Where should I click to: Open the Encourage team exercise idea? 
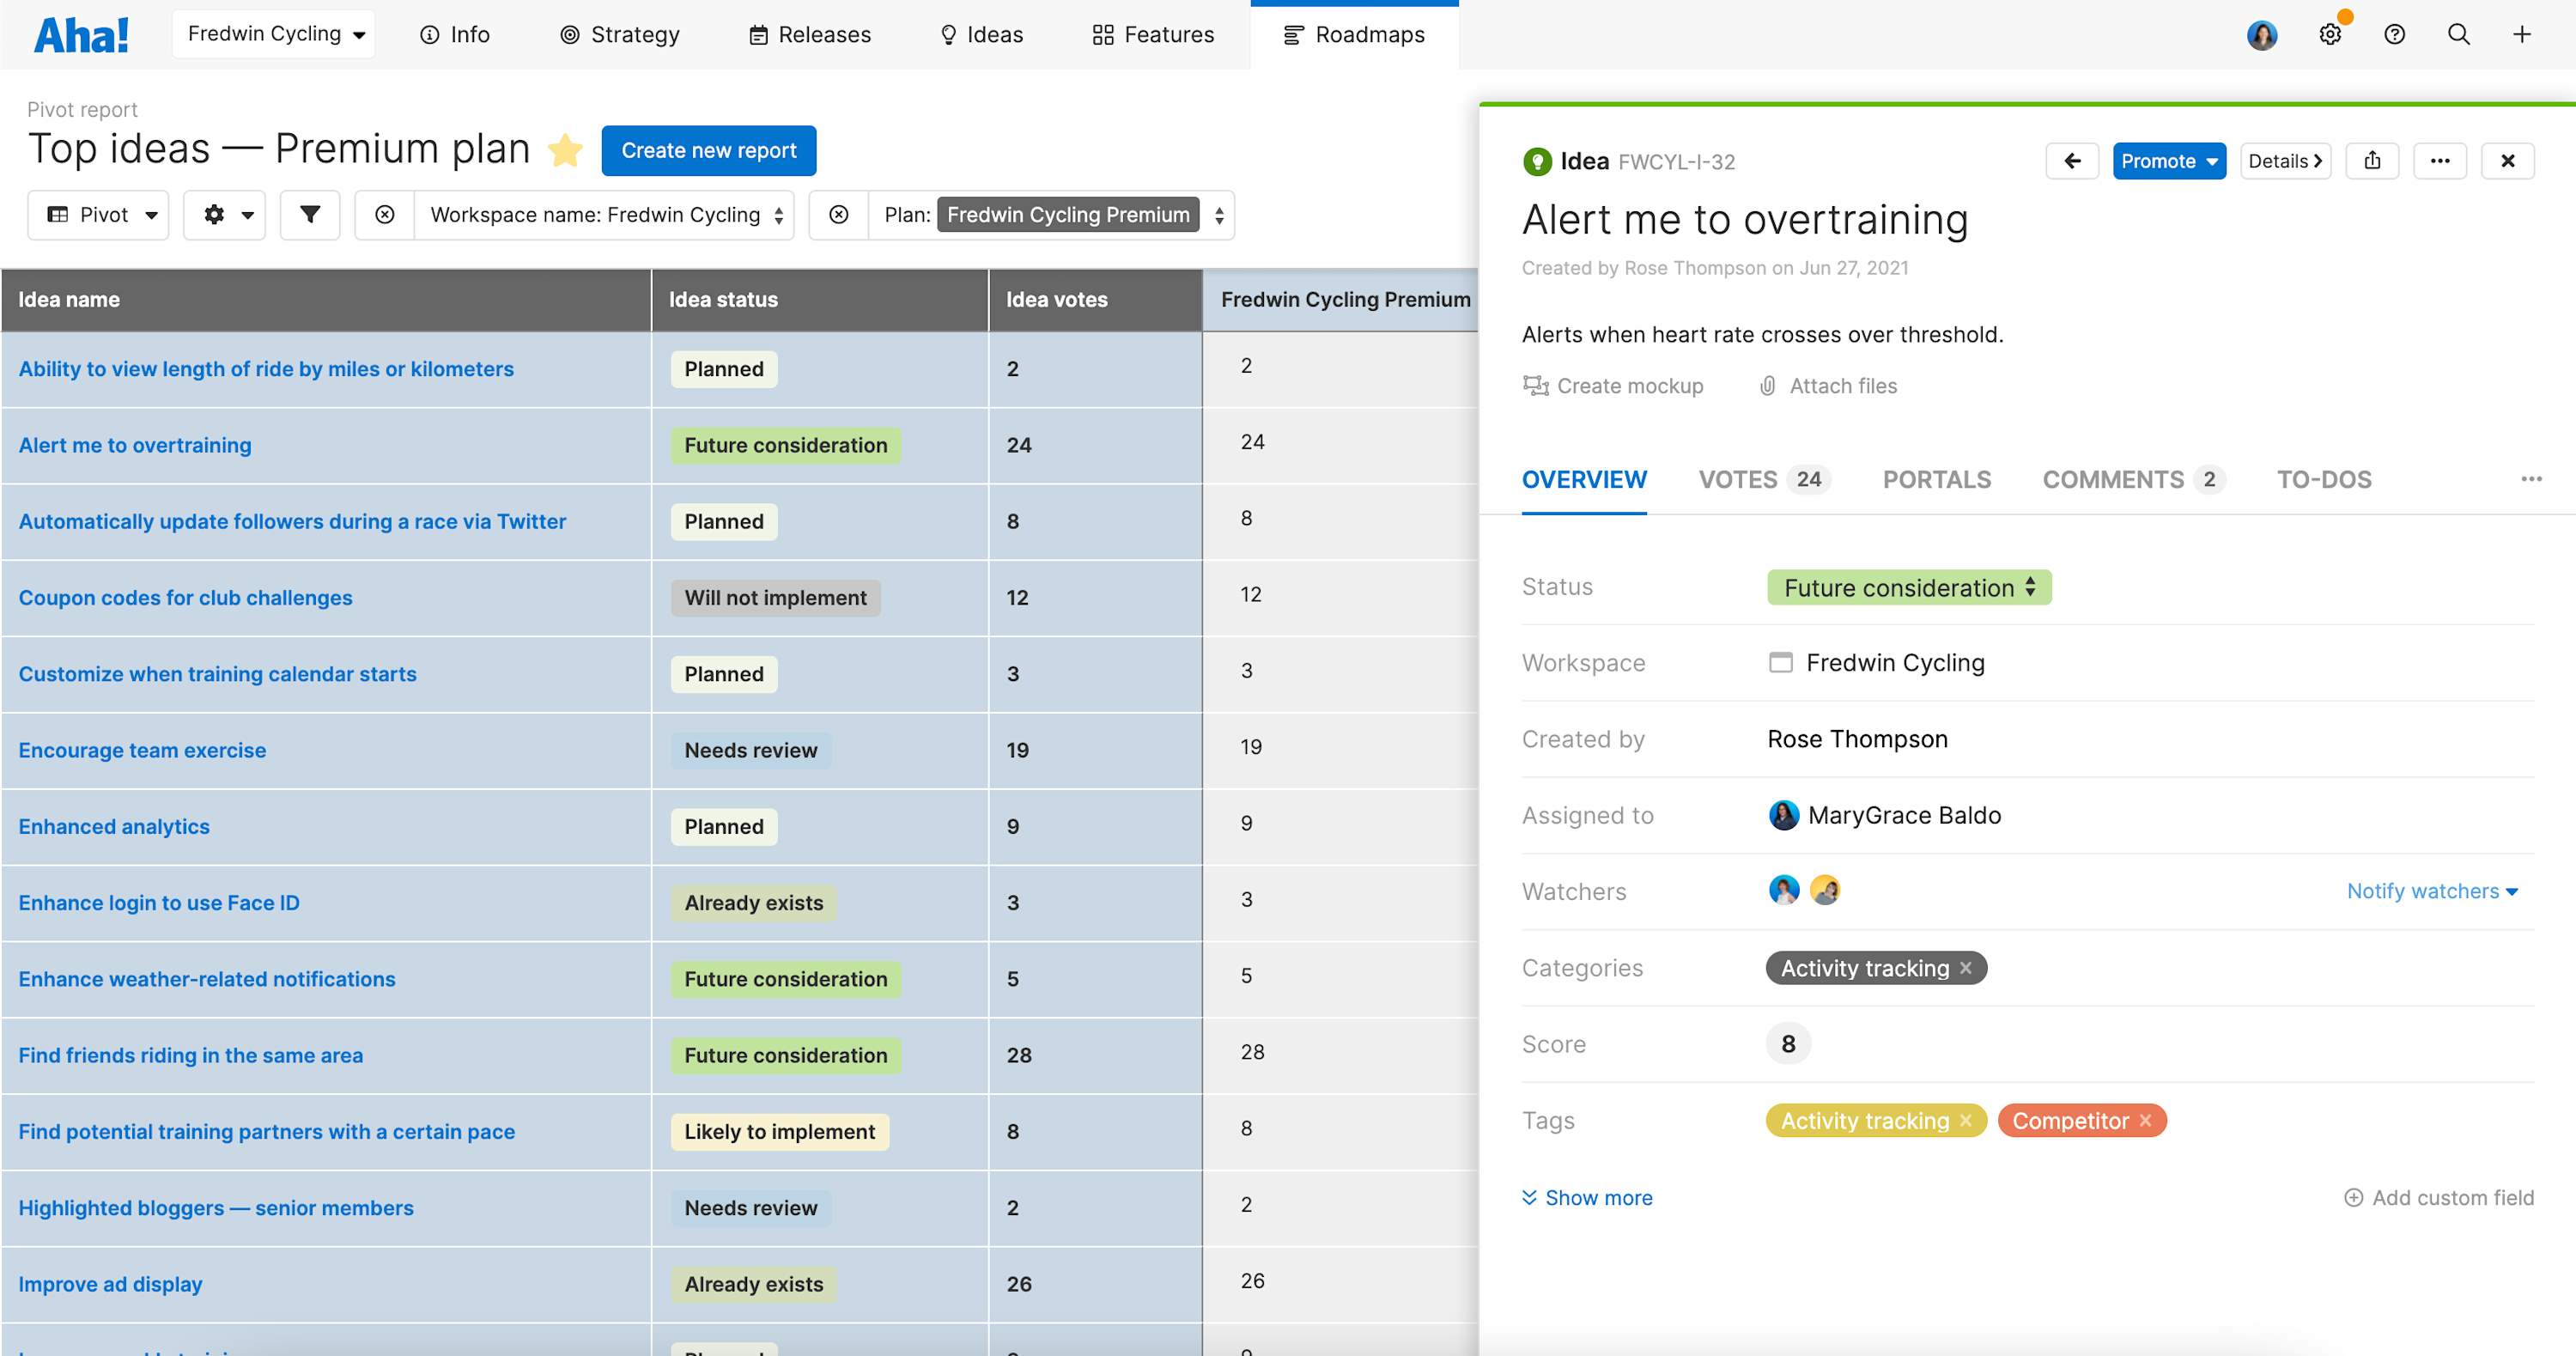click(x=141, y=749)
